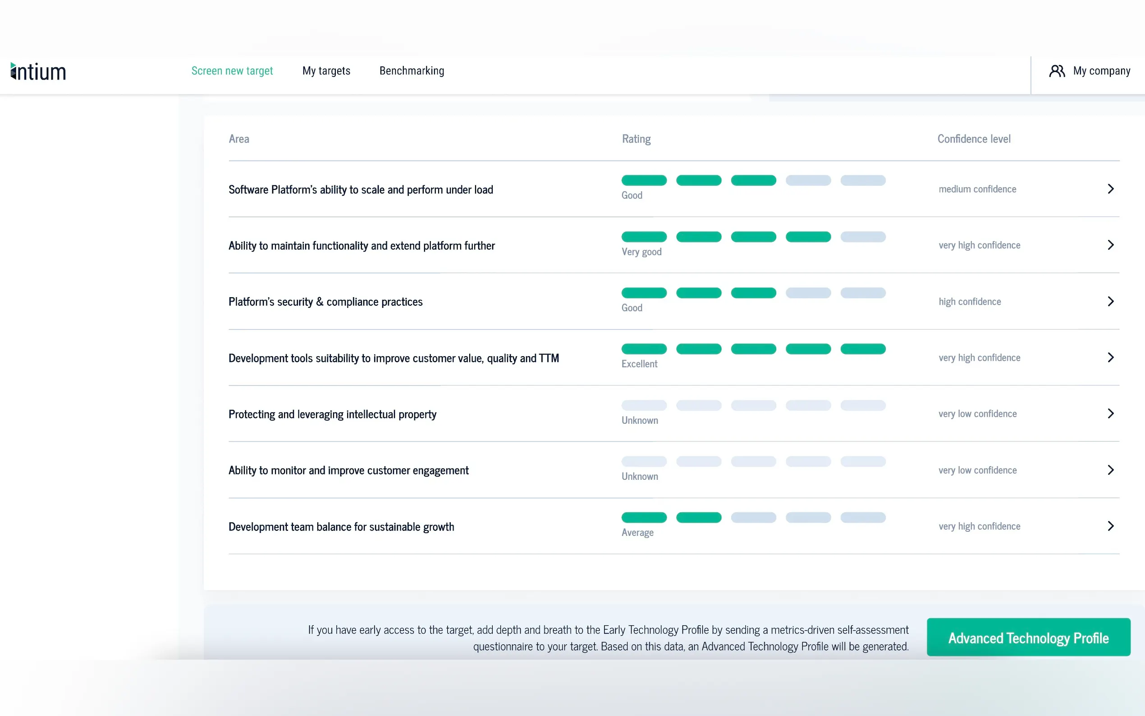This screenshot has width=1145, height=716.
Task: Expand Development team balance row arrow
Action: 1110,526
